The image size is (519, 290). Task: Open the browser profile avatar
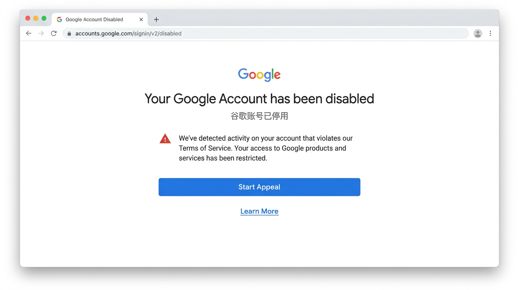click(478, 33)
